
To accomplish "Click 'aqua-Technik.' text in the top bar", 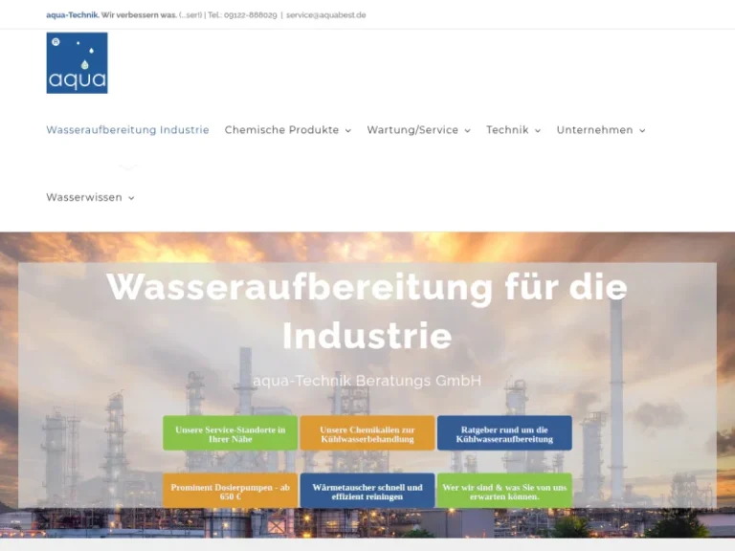I will pyautogui.click(x=73, y=15).
